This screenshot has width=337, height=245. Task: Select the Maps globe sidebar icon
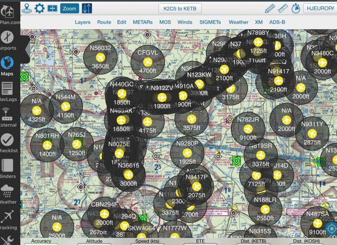pyautogui.click(x=7, y=66)
